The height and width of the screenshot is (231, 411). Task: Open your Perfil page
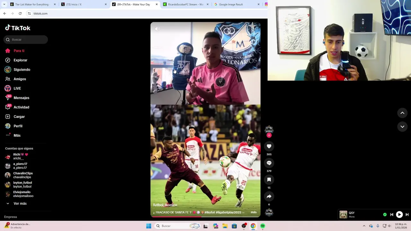coord(14,126)
